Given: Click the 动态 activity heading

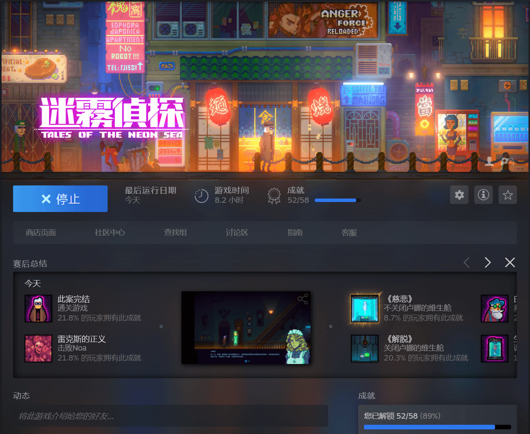Looking at the screenshot, I should (x=22, y=396).
